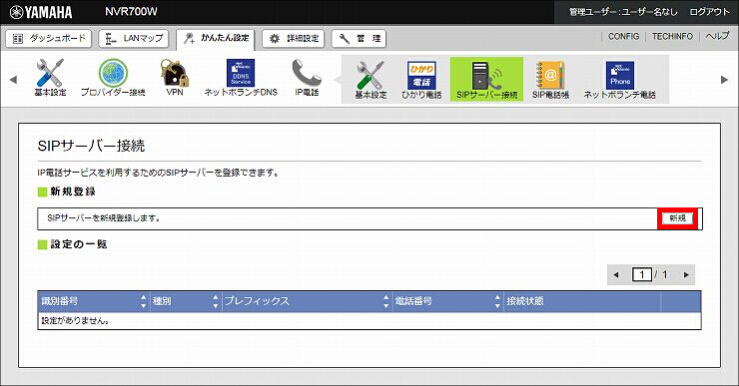Open the ネットボランチ電話 Phone icon
The height and width of the screenshot is (386, 739).
pyautogui.click(x=620, y=80)
